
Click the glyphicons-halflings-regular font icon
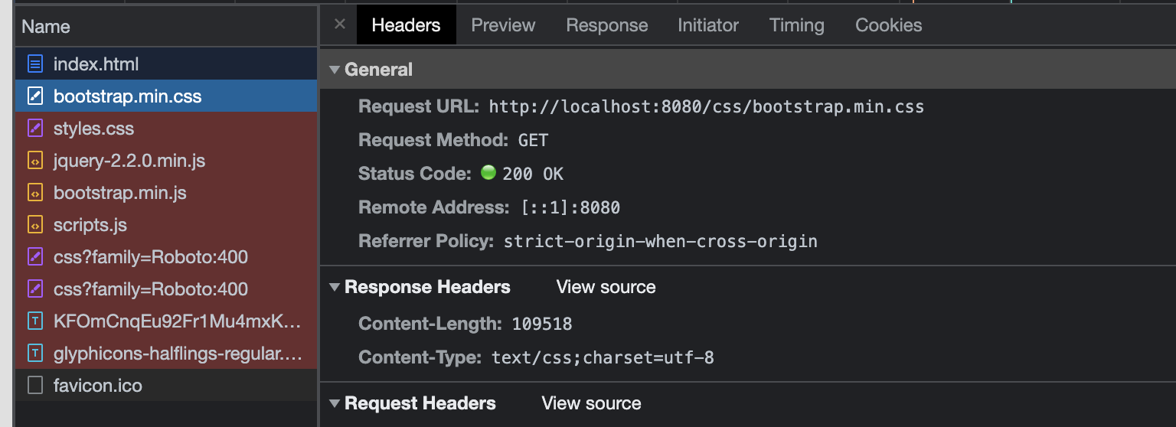point(34,354)
